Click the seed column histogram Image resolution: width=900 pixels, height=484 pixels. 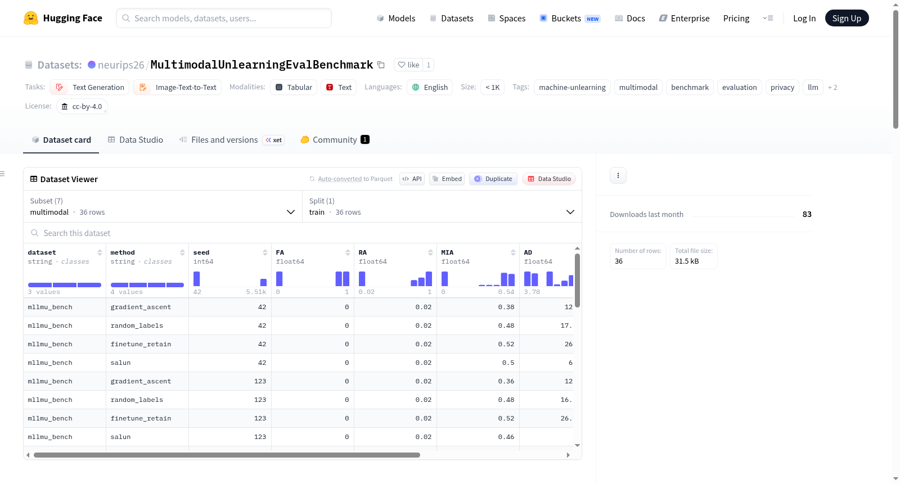coord(230,279)
